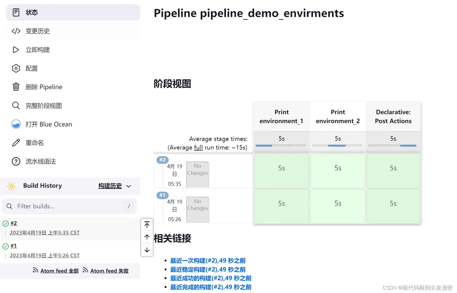Click 2023年4月19日 上午5:35 CST timestamp

[45, 233]
